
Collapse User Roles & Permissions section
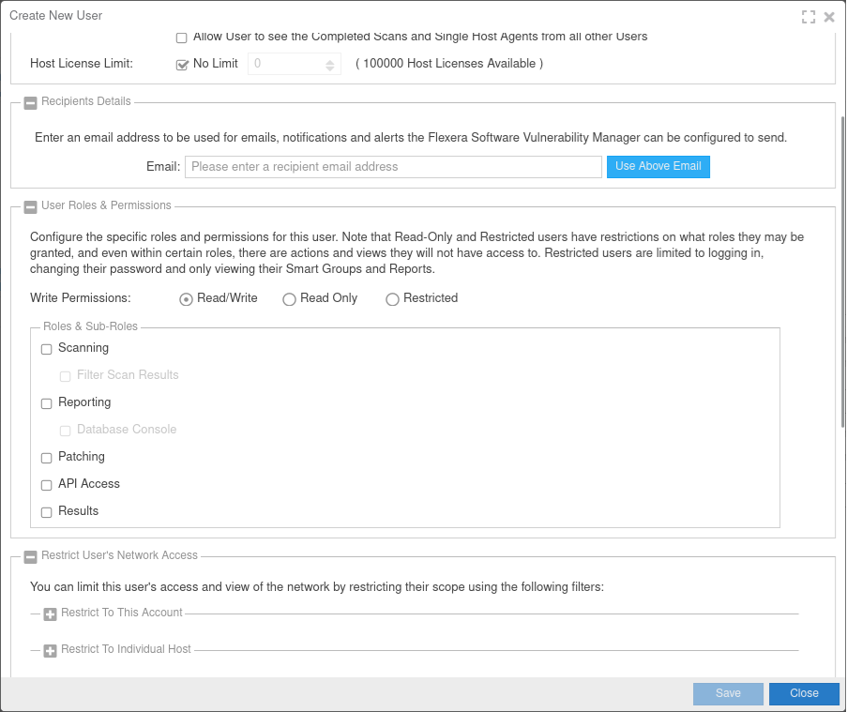coord(30,206)
